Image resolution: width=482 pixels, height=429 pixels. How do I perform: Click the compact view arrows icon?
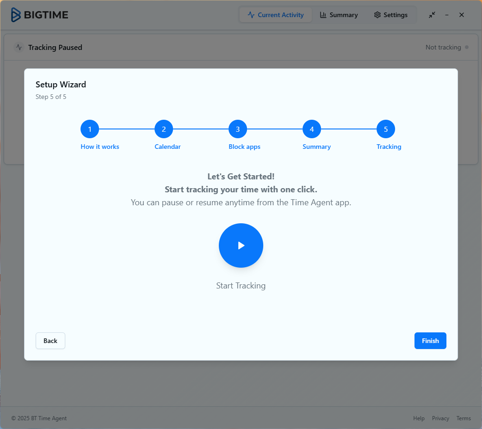(x=432, y=15)
